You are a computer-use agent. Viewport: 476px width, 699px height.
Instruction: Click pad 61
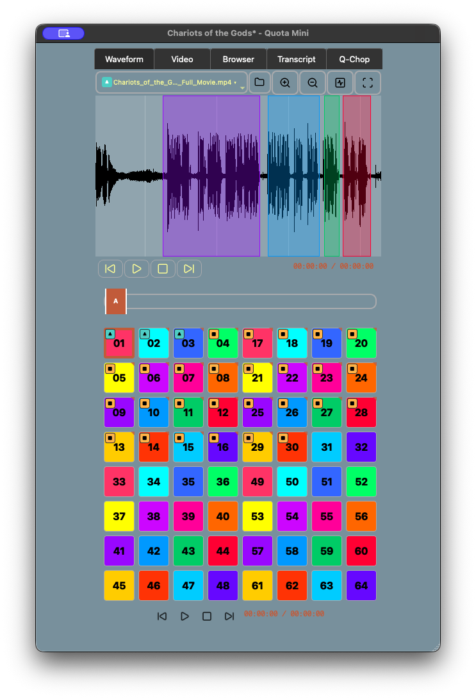pyautogui.click(x=258, y=585)
